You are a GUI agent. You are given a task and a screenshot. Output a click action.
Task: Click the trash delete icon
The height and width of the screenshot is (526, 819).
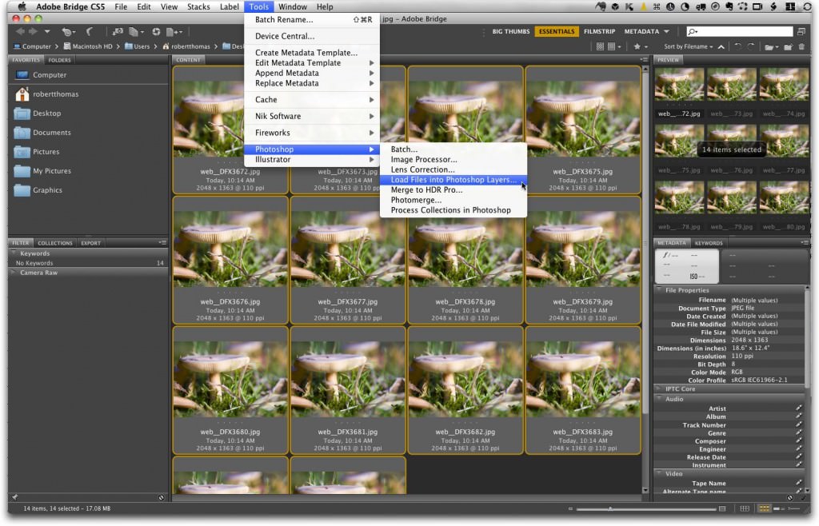tap(801, 47)
